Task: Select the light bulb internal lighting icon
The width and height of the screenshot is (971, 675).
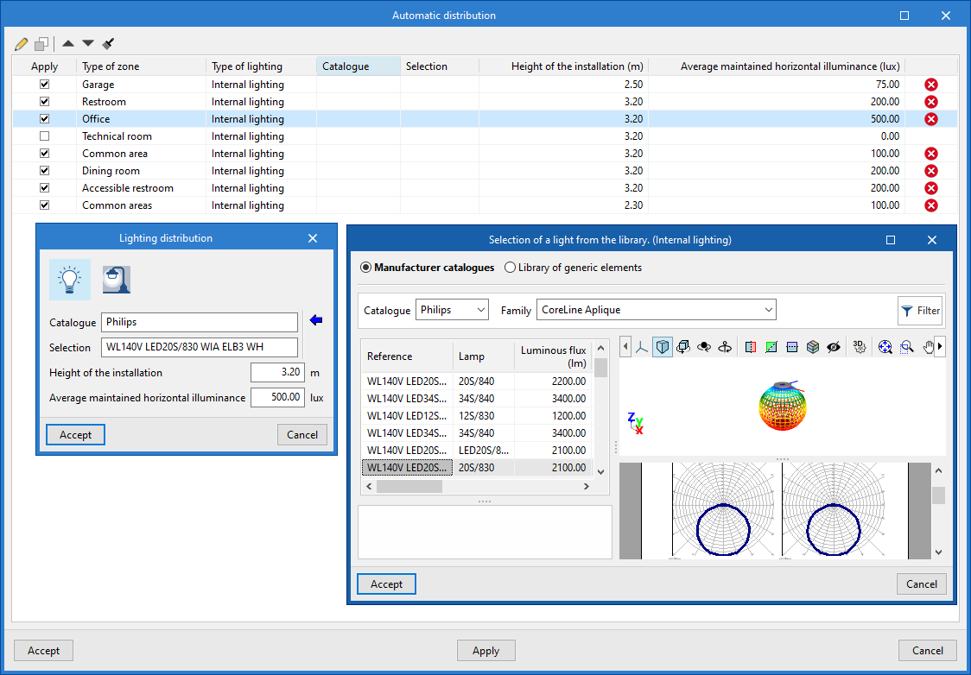Action: coord(69,279)
